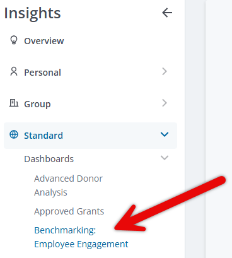Collapse the Dashboards chevron
The width and height of the screenshot is (232, 258).
point(165,158)
